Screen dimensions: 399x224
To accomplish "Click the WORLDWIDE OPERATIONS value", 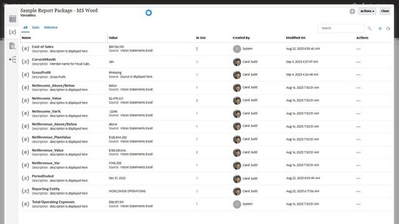I will (x=127, y=191).
